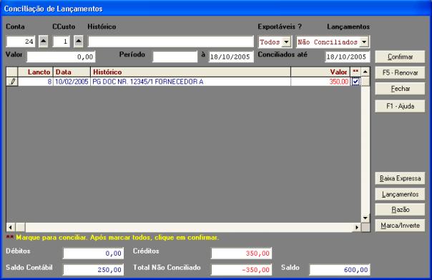Select the value cell 350,00 in grid
432x280 pixels.
pos(320,82)
